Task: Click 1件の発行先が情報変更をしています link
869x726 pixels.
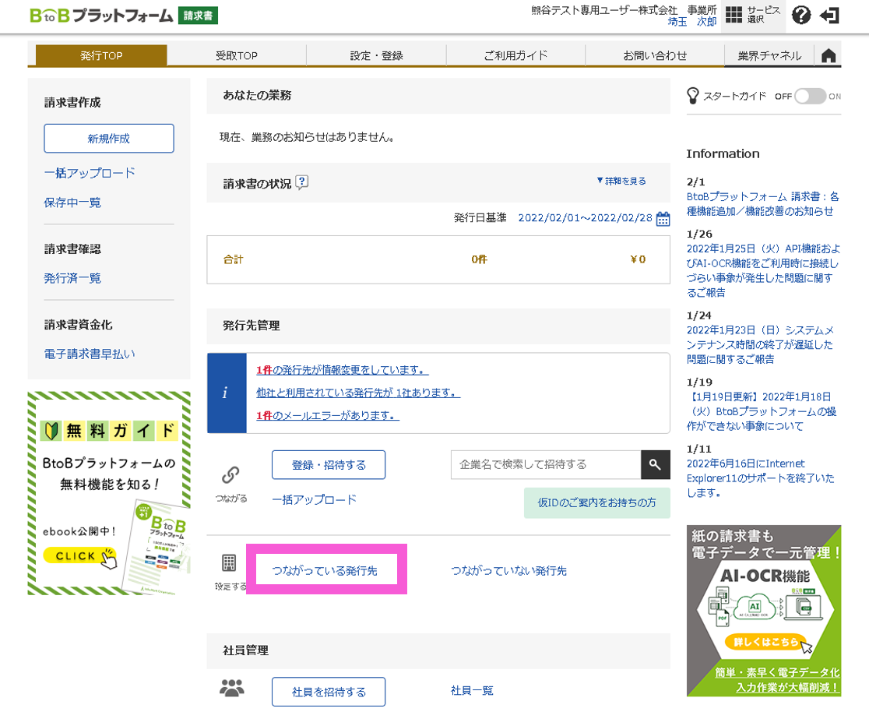Action: coord(343,370)
